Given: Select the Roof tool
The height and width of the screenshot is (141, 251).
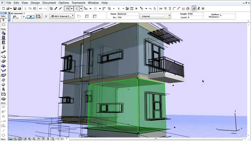Looking at the screenshot, I should tap(3, 66).
